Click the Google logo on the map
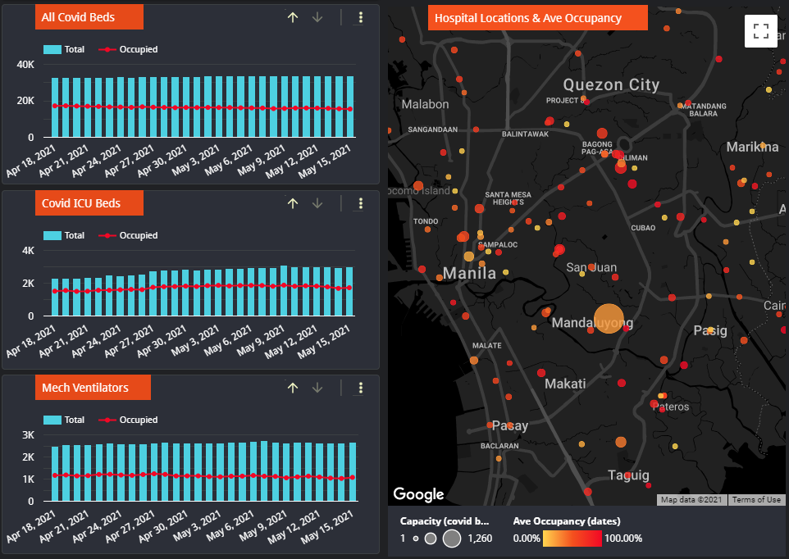Image resolution: width=789 pixels, height=559 pixels. 418,493
